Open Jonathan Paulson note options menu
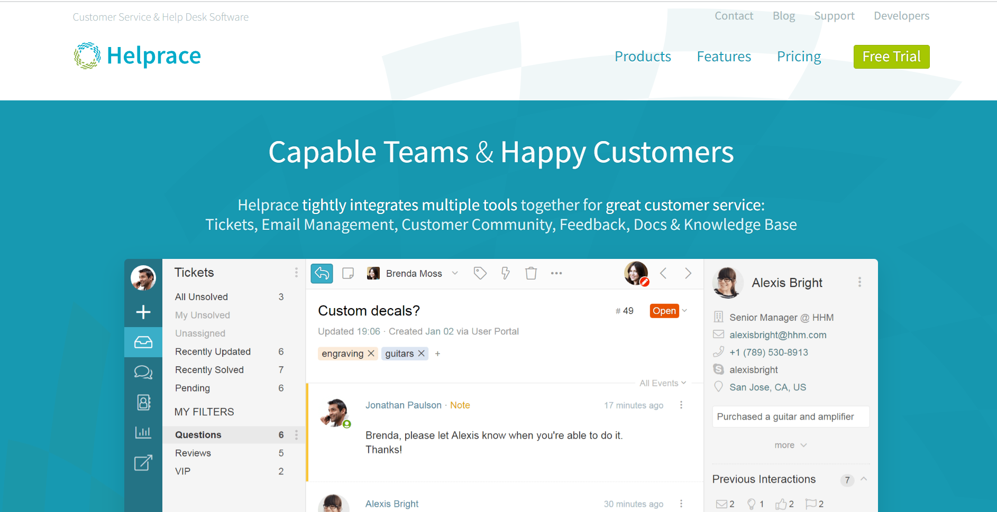Viewport: 997px width, 512px height. click(681, 405)
